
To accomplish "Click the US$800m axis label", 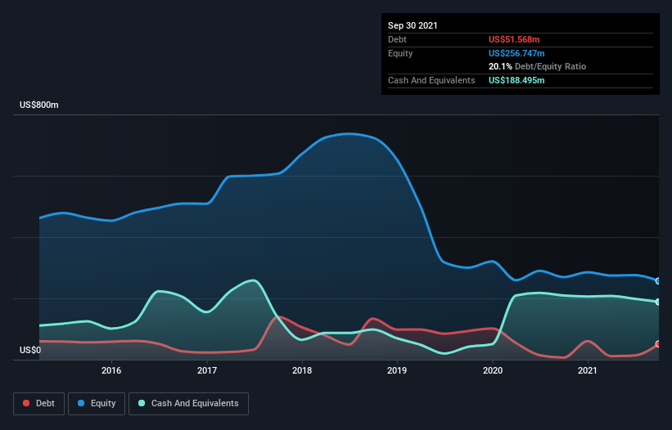I will click(x=39, y=105).
